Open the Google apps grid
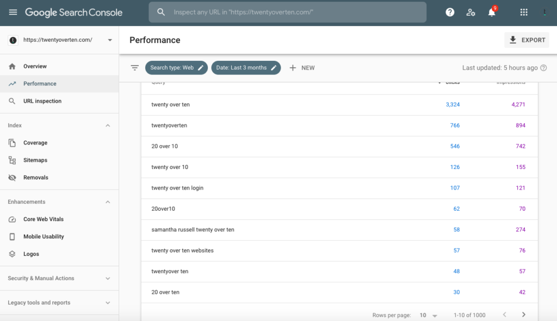This screenshot has height=321, width=557. 524,12
